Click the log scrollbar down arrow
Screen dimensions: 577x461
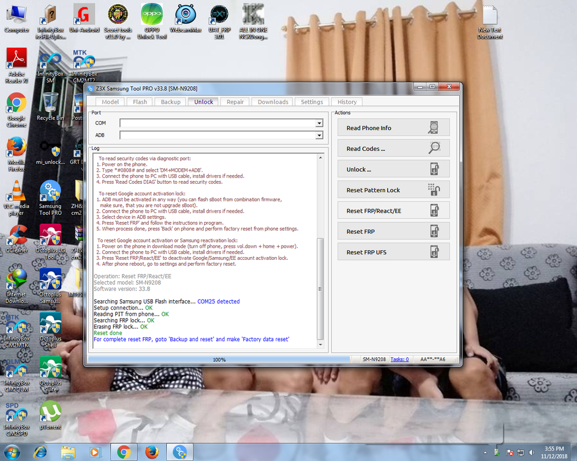(x=320, y=345)
